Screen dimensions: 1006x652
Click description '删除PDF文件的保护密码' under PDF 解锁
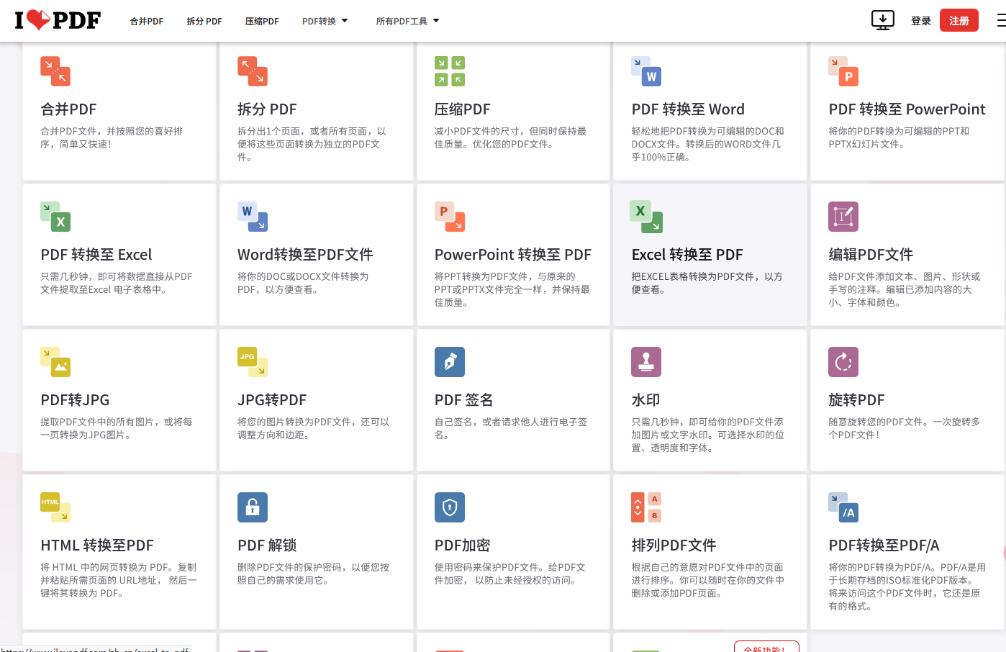click(x=314, y=574)
